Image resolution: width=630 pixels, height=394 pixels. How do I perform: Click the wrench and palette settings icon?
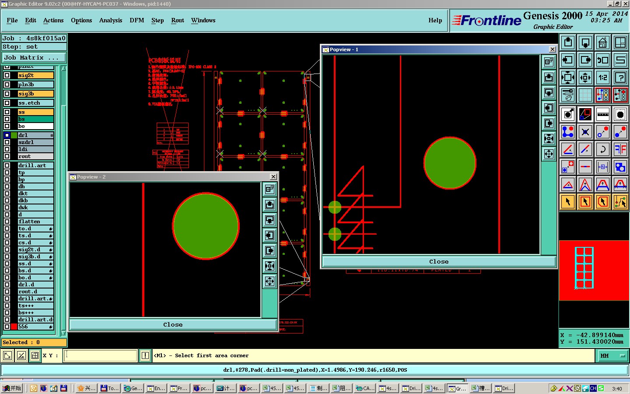(568, 95)
